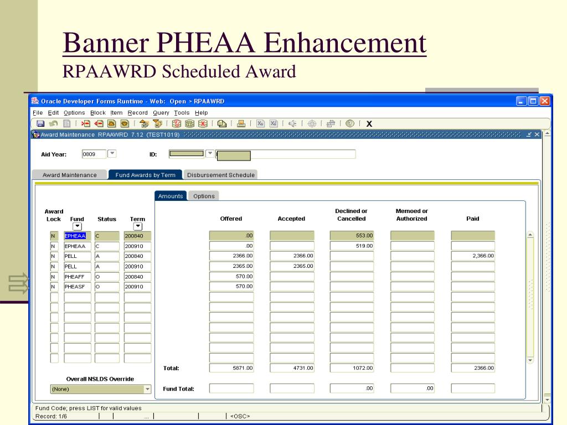This screenshot has width=567, height=425.
Task: Click the Print toolbar icon
Action: click(241, 123)
